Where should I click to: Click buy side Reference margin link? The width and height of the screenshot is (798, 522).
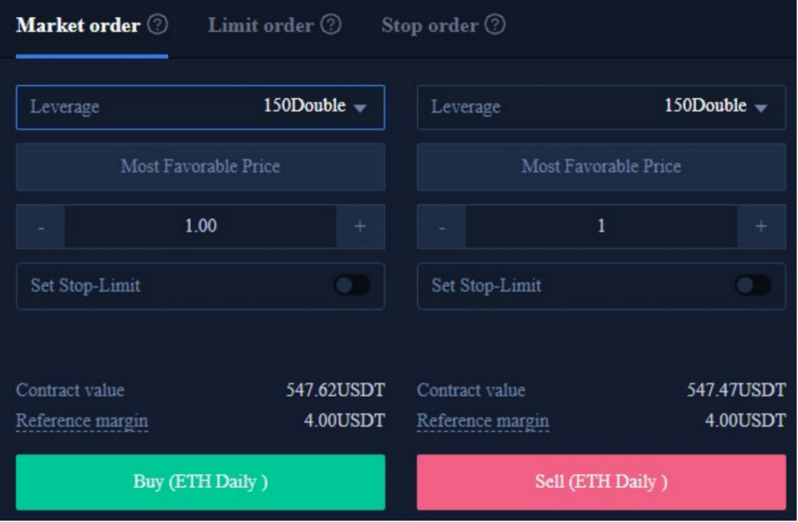pos(82,421)
